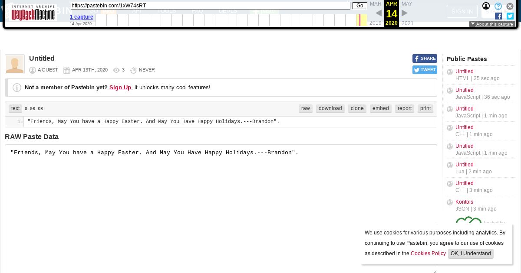The width and height of the screenshot is (521, 273).
Task: Click the Facebook SHARE button
Action: [x=425, y=58]
